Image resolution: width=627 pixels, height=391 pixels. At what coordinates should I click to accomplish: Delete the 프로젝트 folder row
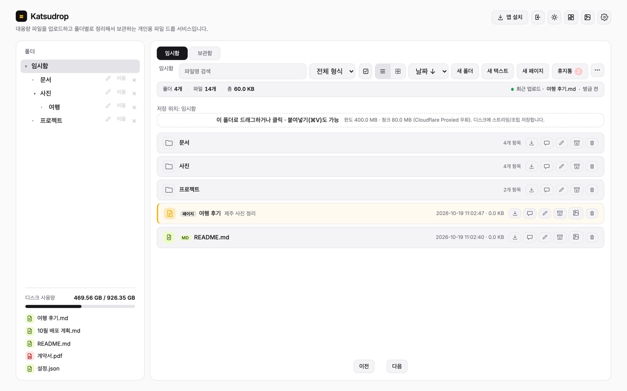click(592, 190)
